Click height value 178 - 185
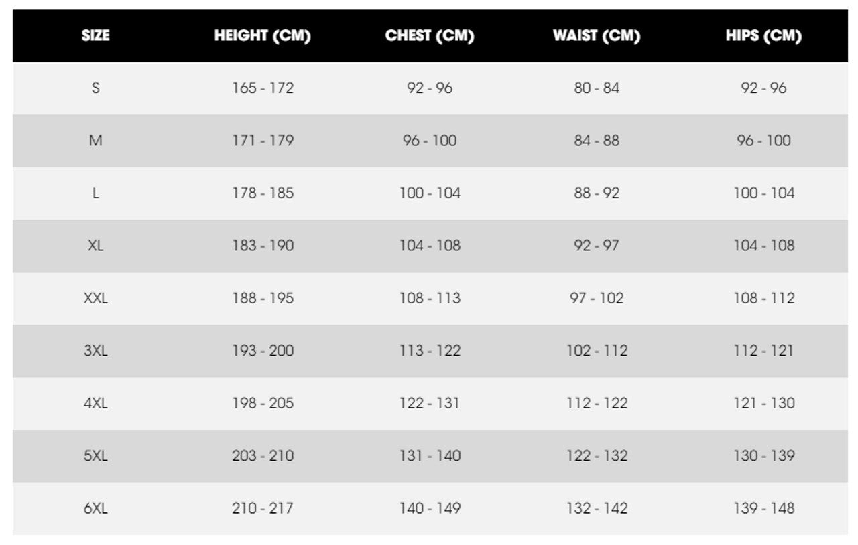 coord(263,193)
